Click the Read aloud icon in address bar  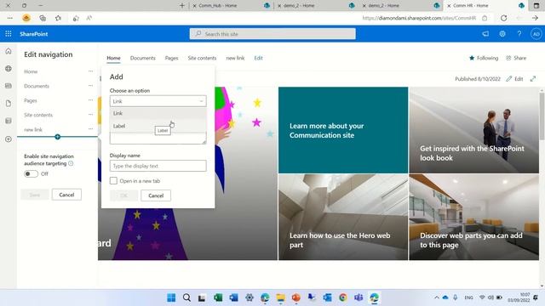(89, 18)
